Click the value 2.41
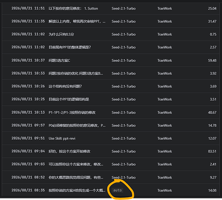Image resolution: width=222 pixels, height=200 pixels. 213,164
